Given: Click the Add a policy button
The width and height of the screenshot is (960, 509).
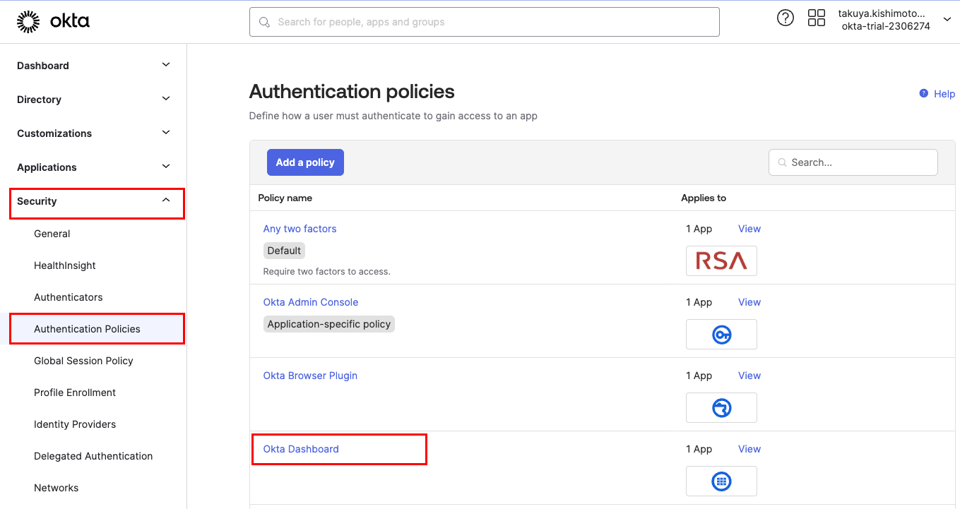Looking at the screenshot, I should pos(305,162).
